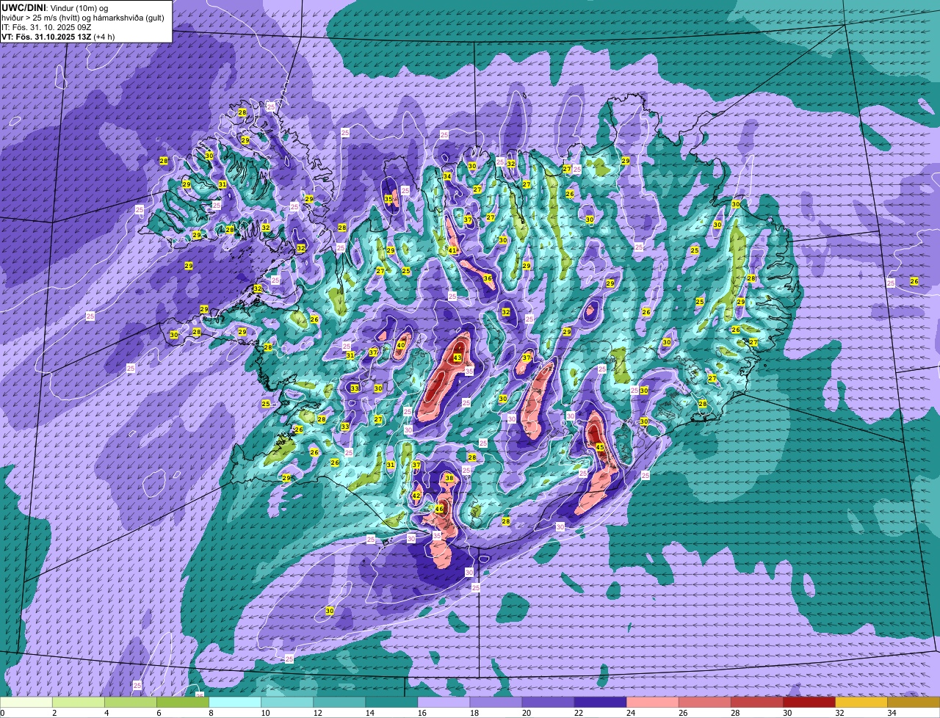Click the 12–14 teal legend swatch
The height and width of the screenshot is (718, 940).
click(x=339, y=702)
